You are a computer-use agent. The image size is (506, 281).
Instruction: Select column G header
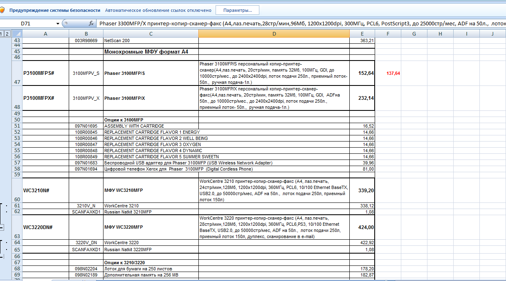pyautogui.click(x=414, y=34)
